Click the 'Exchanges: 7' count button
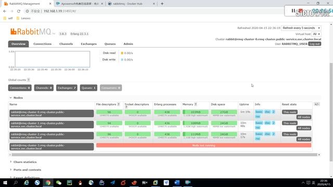333x187 pixels. pos(67,88)
